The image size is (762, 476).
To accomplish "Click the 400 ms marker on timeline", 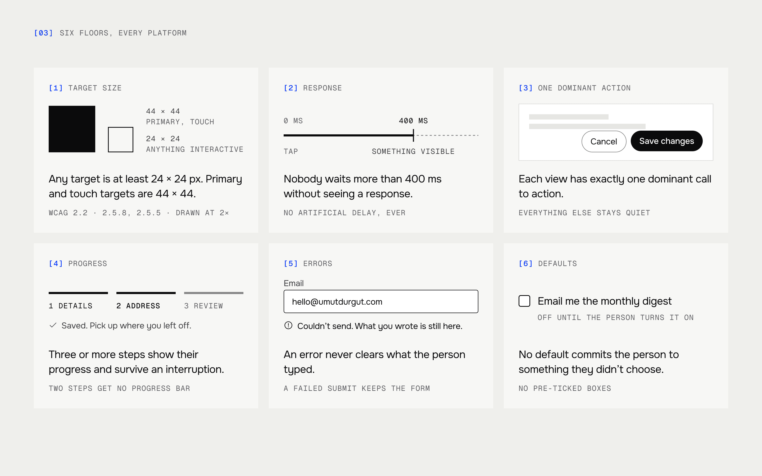I will tap(413, 135).
